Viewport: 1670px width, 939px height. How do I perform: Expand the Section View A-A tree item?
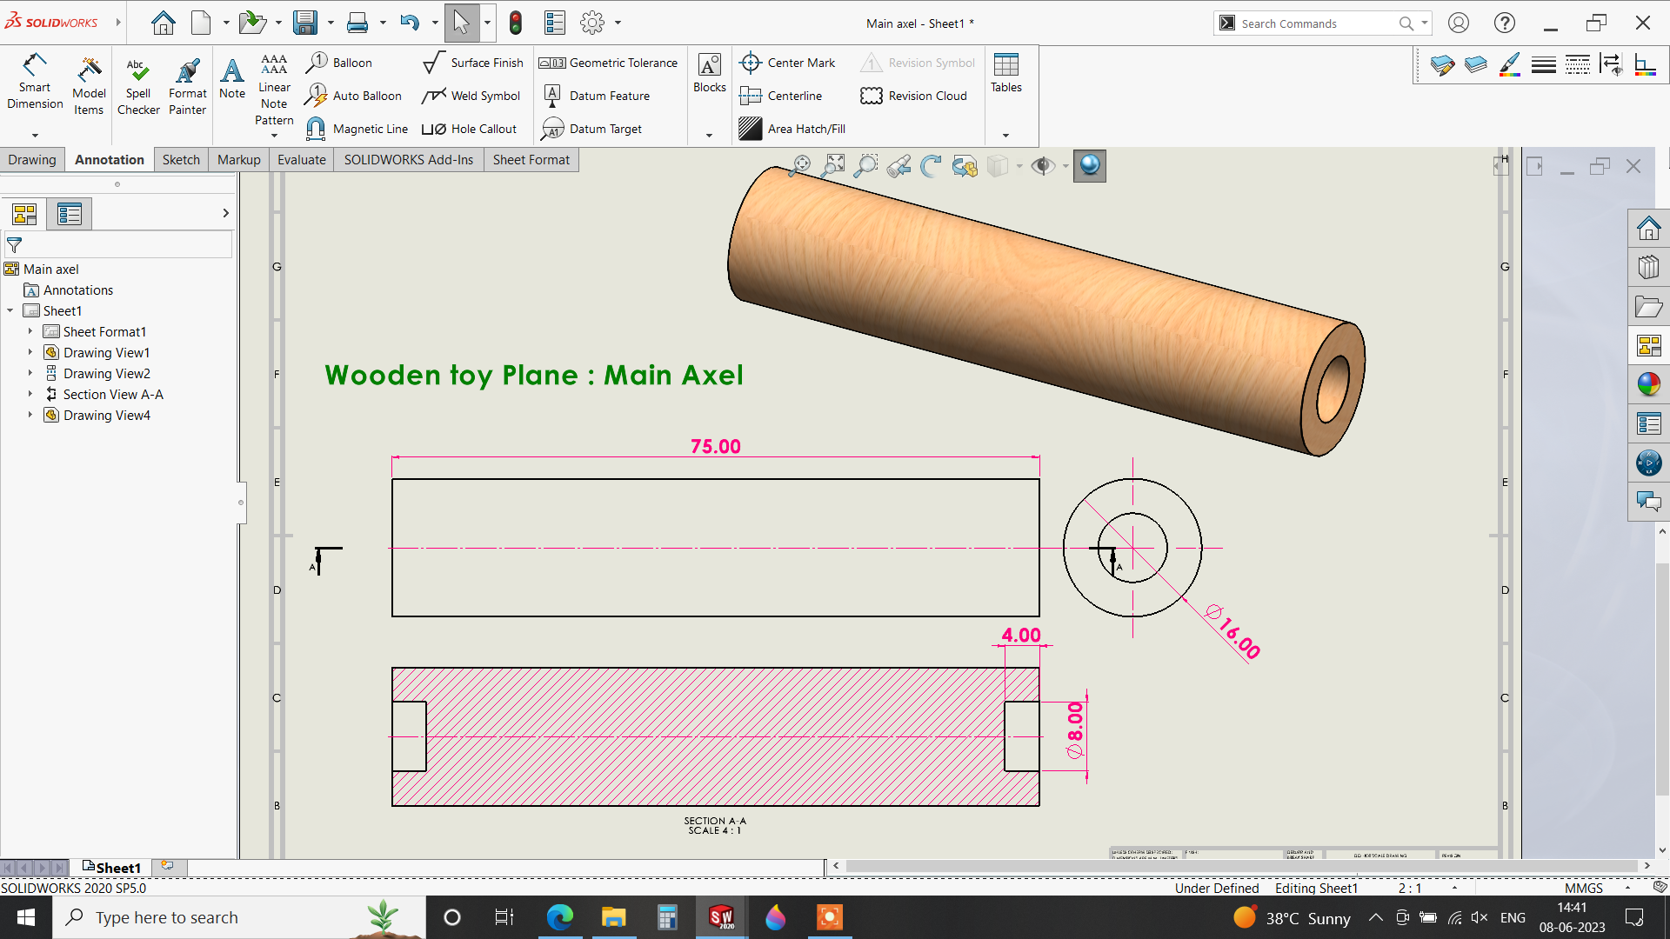30,394
